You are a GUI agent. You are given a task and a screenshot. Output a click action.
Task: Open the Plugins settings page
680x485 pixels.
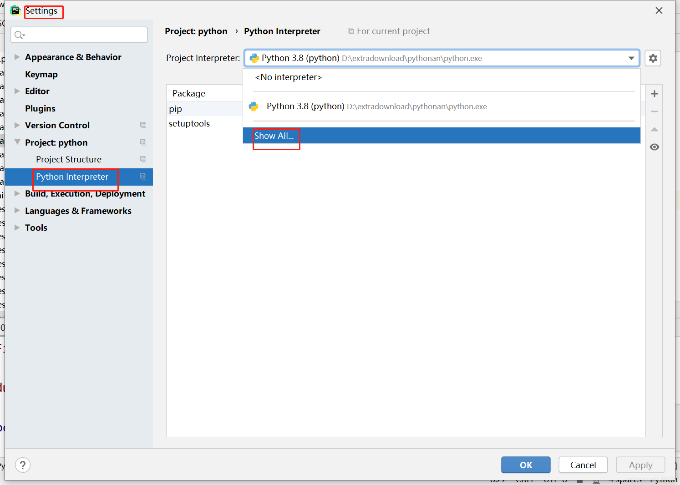tap(40, 108)
